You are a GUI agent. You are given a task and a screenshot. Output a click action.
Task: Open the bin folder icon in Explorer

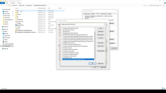point(16,11)
